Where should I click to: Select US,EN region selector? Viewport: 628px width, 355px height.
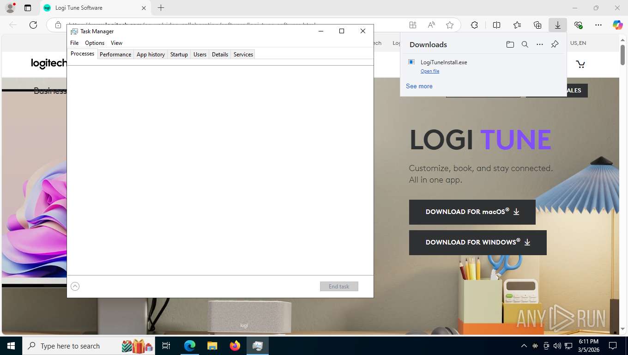tap(578, 43)
